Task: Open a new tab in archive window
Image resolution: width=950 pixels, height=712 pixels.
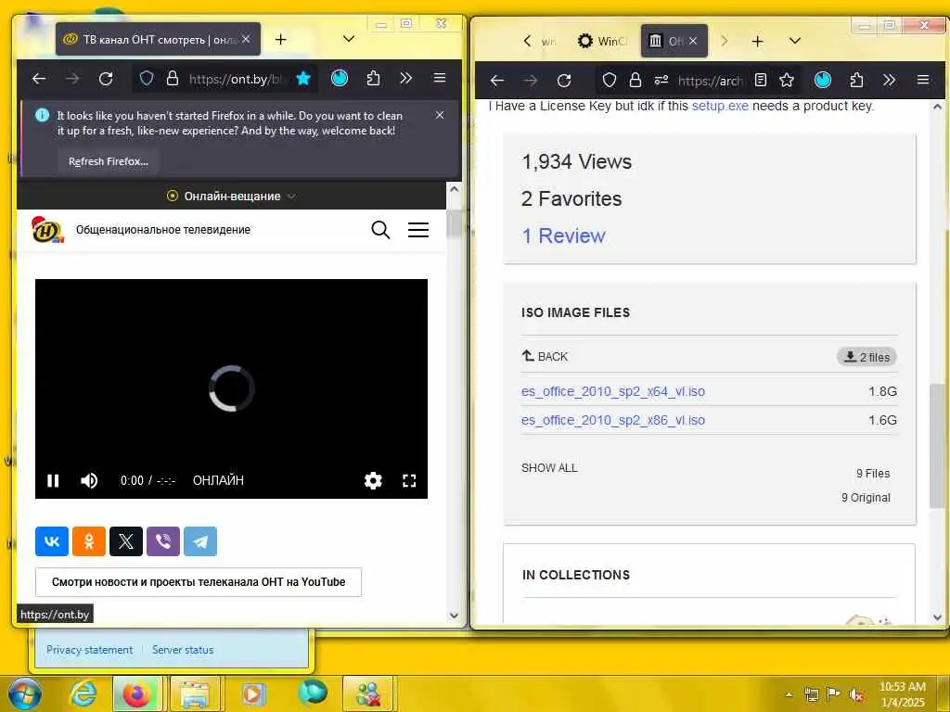Action: click(x=757, y=41)
